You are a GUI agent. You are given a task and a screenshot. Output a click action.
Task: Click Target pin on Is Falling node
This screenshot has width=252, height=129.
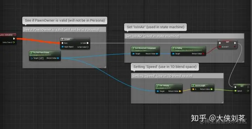point(173,54)
